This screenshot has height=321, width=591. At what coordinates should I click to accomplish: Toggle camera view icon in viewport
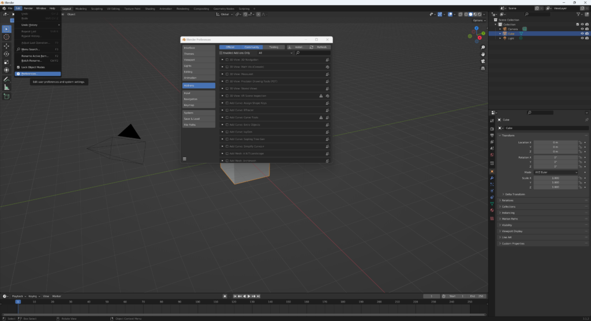pos(483,61)
